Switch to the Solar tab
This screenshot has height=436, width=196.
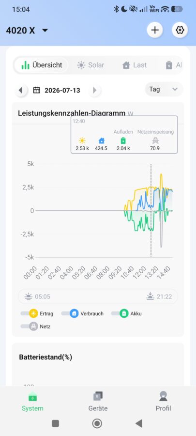click(90, 65)
